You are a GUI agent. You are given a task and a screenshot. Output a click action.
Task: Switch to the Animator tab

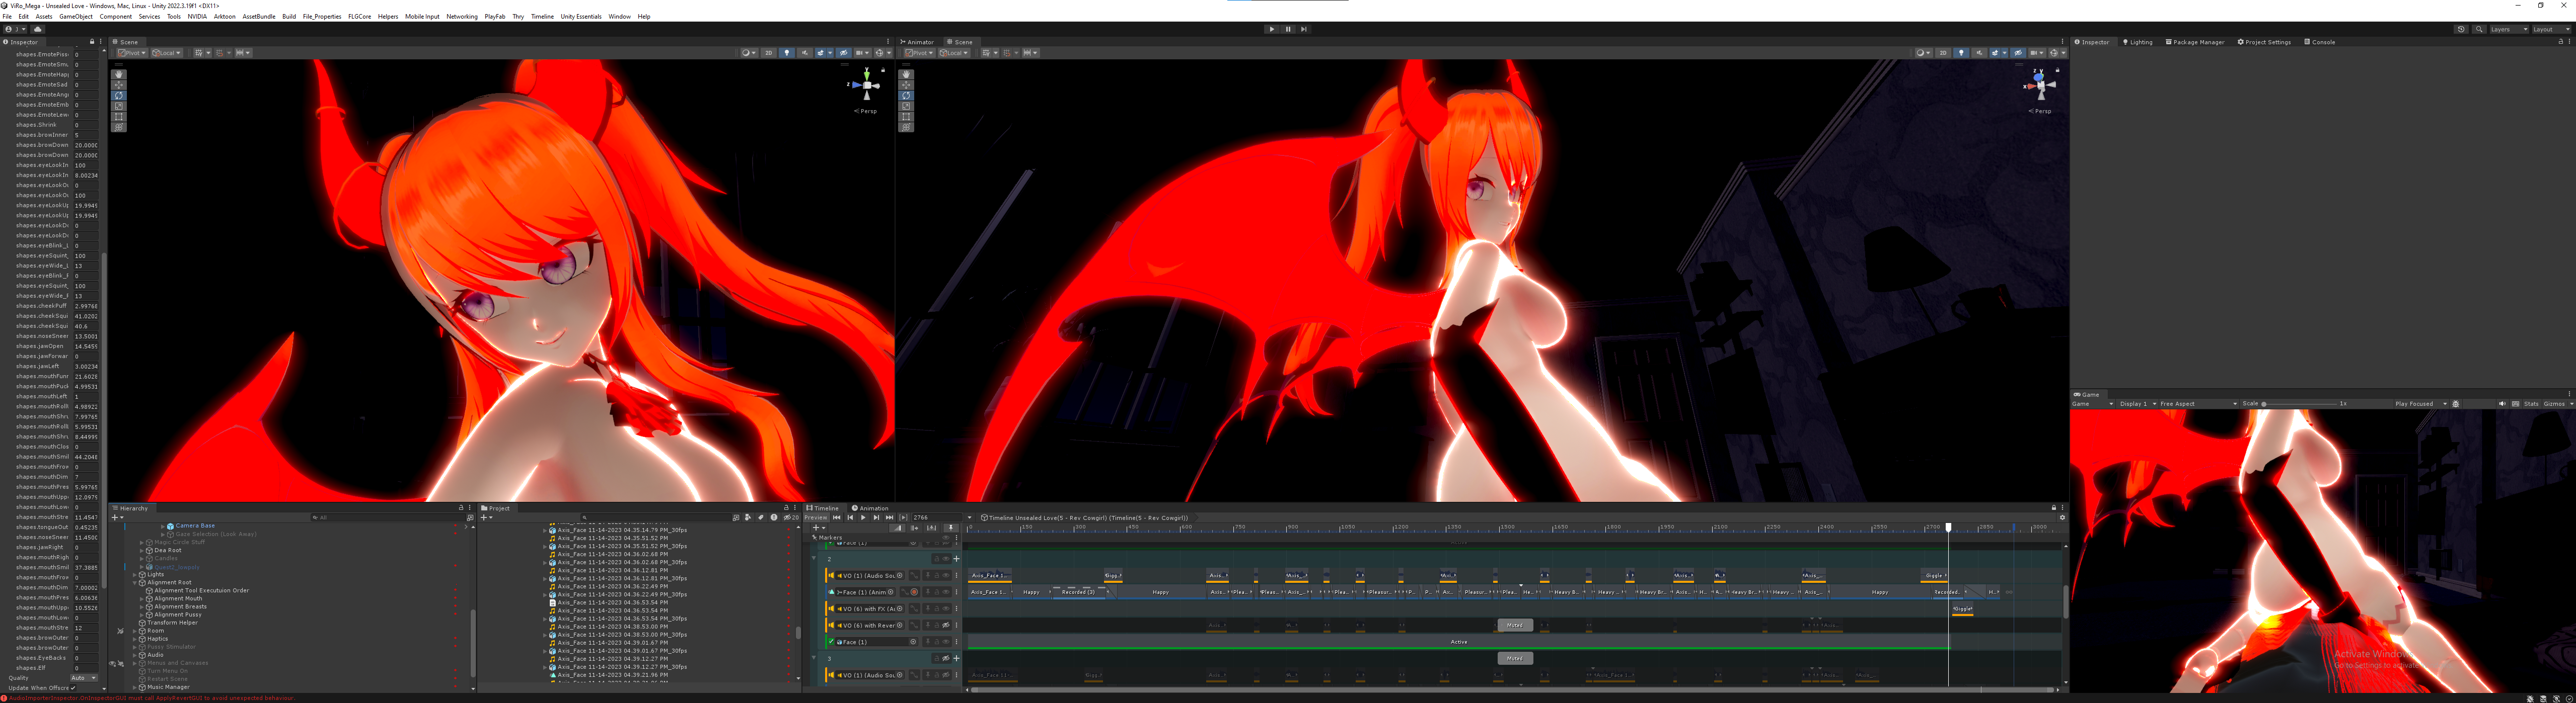coord(917,42)
